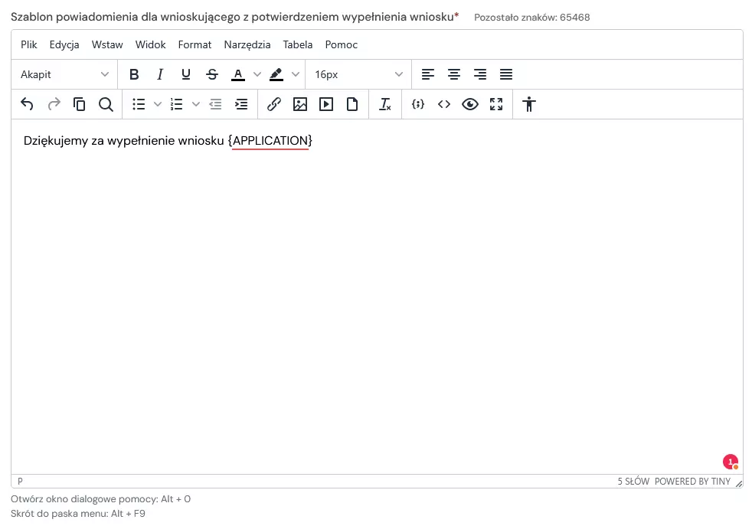Toggle fullscreen editing mode
Screen dimensions: 752x526
tap(496, 104)
